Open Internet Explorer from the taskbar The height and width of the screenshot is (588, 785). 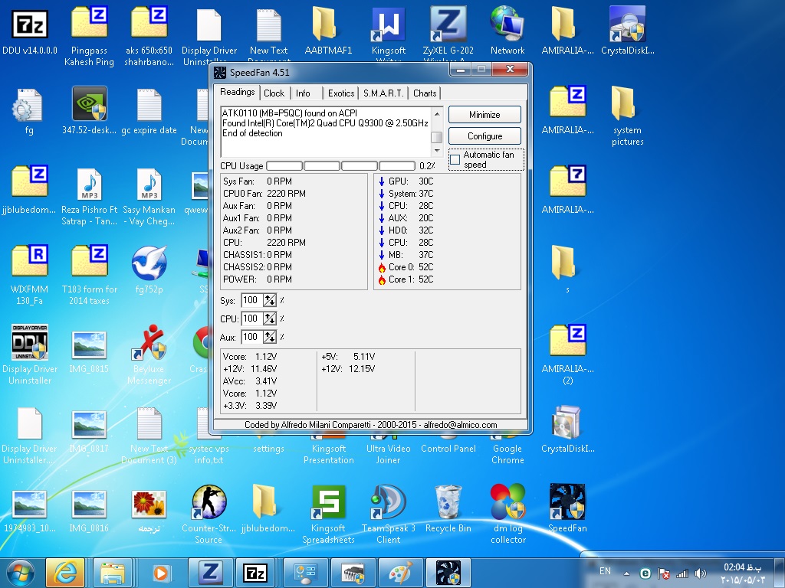click(65, 573)
